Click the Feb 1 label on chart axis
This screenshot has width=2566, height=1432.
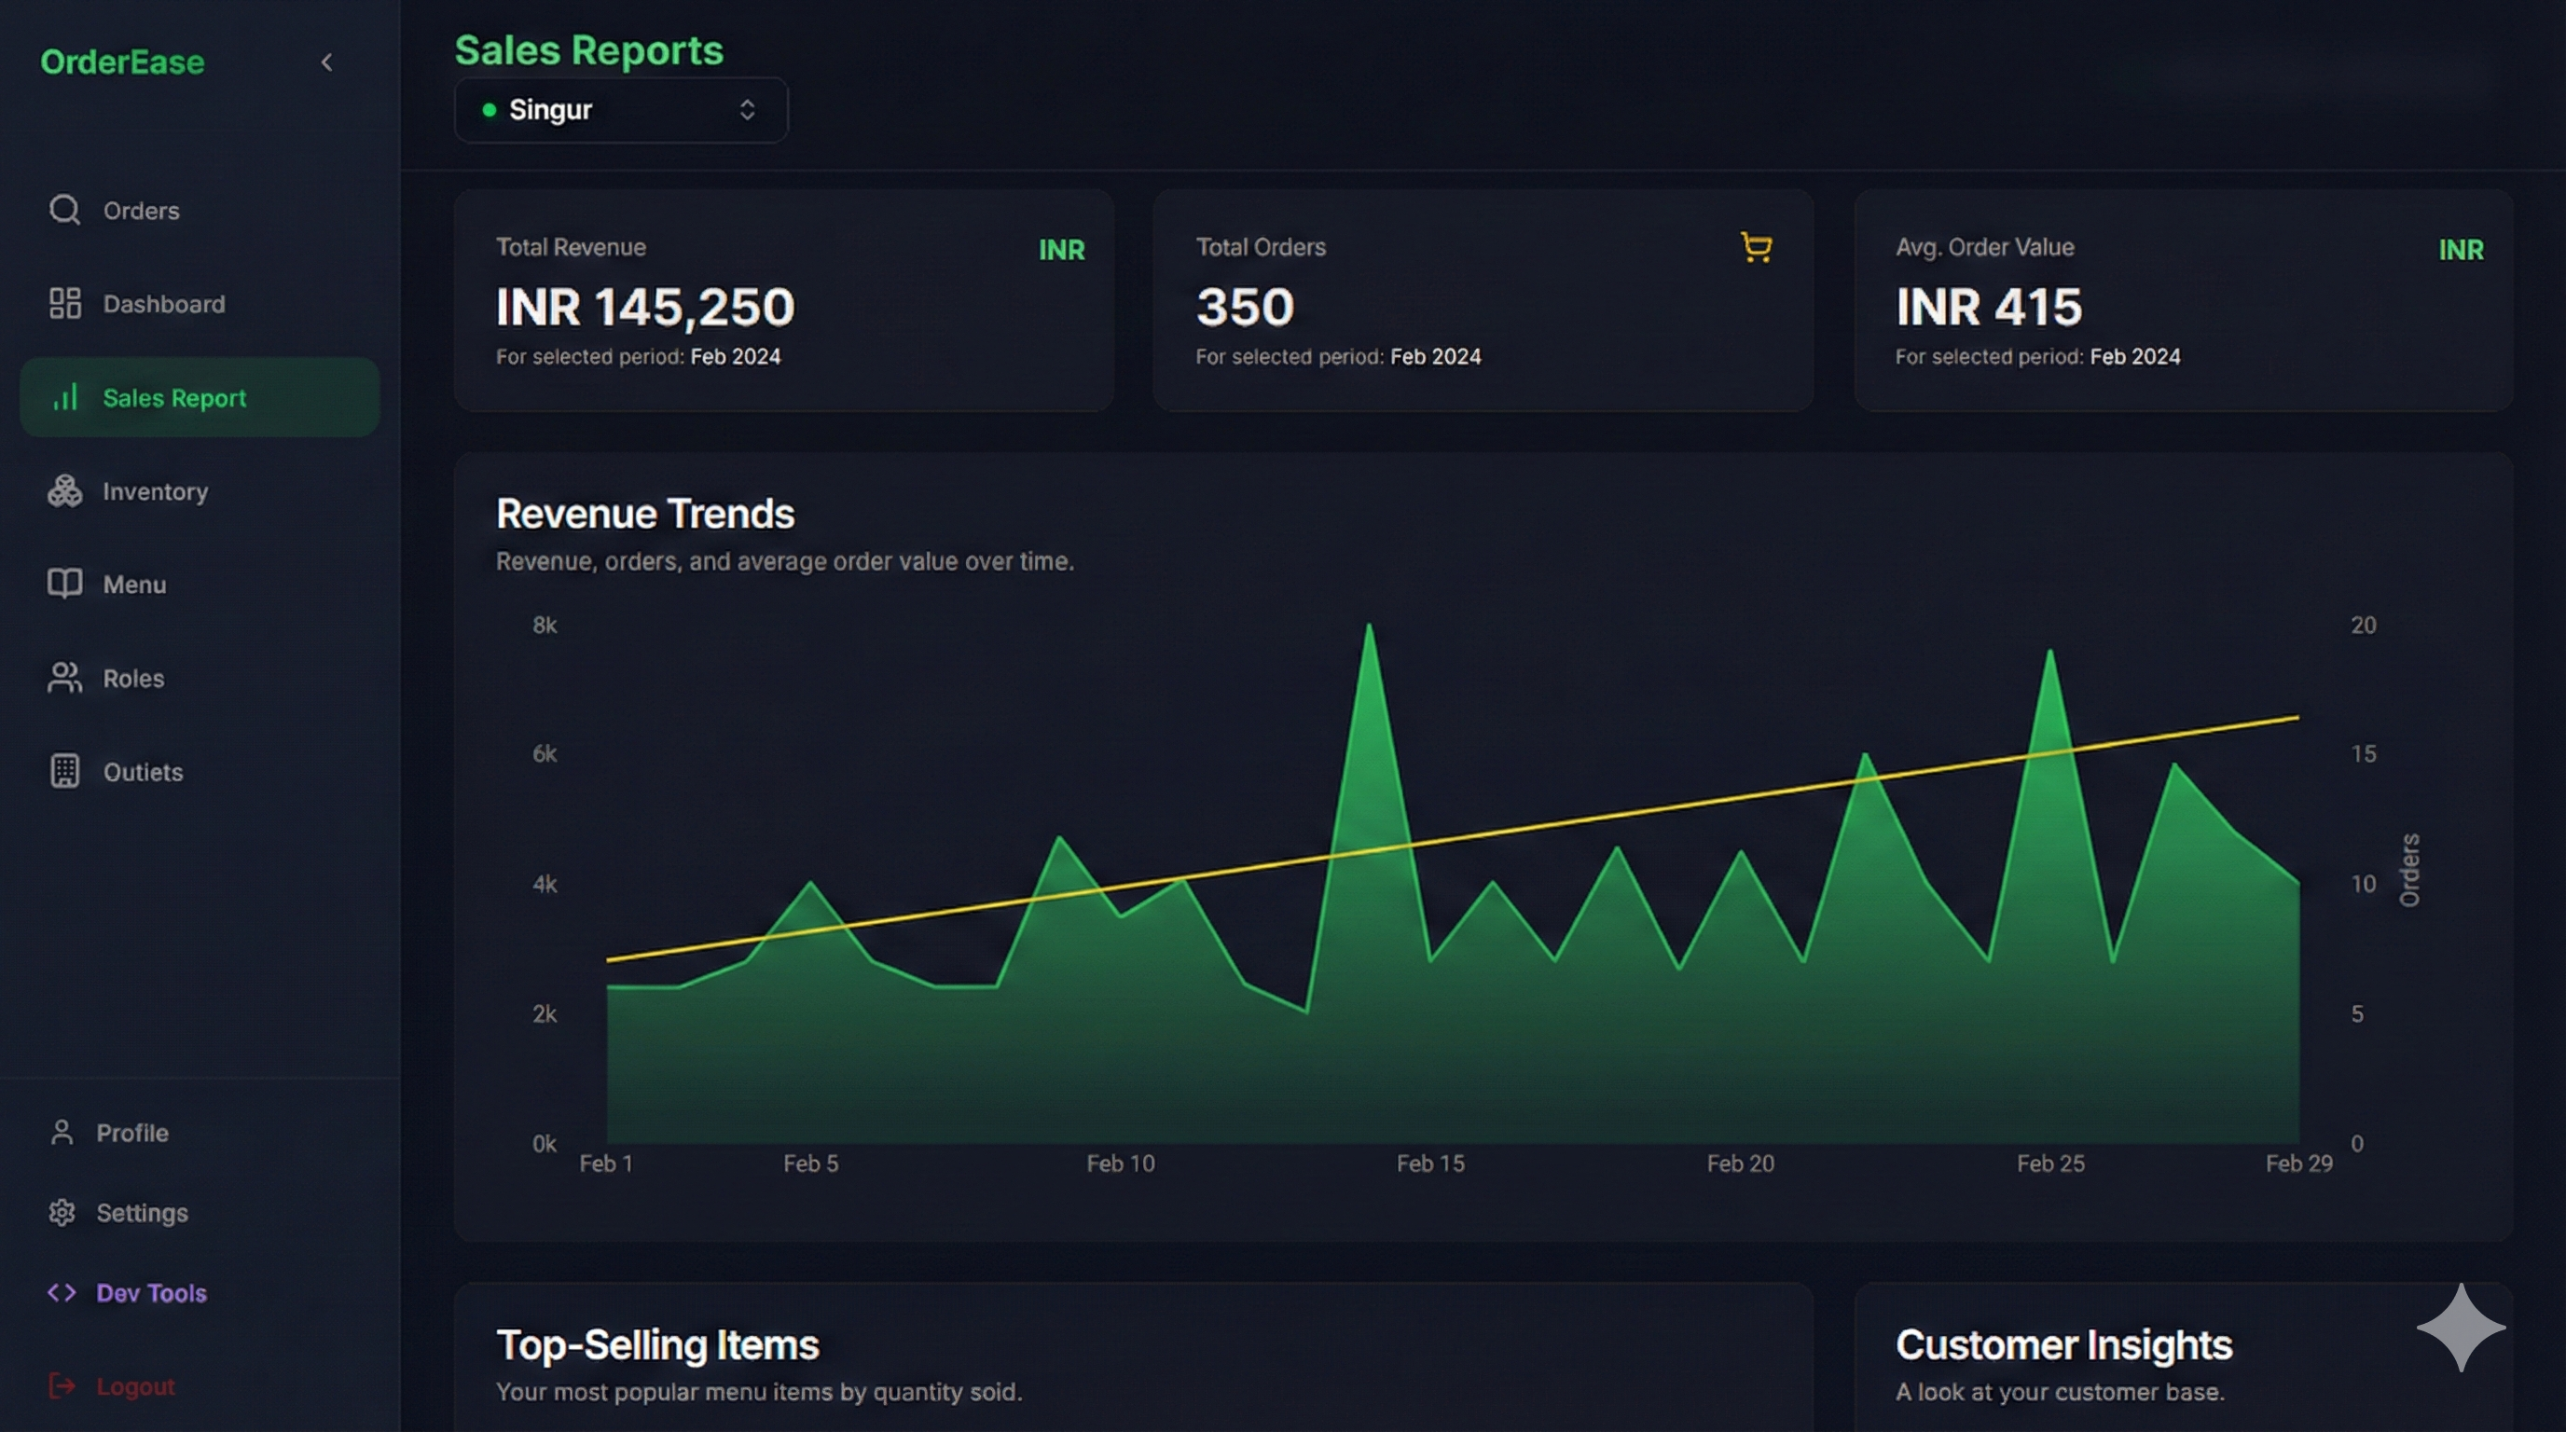[x=607, y=1163]
